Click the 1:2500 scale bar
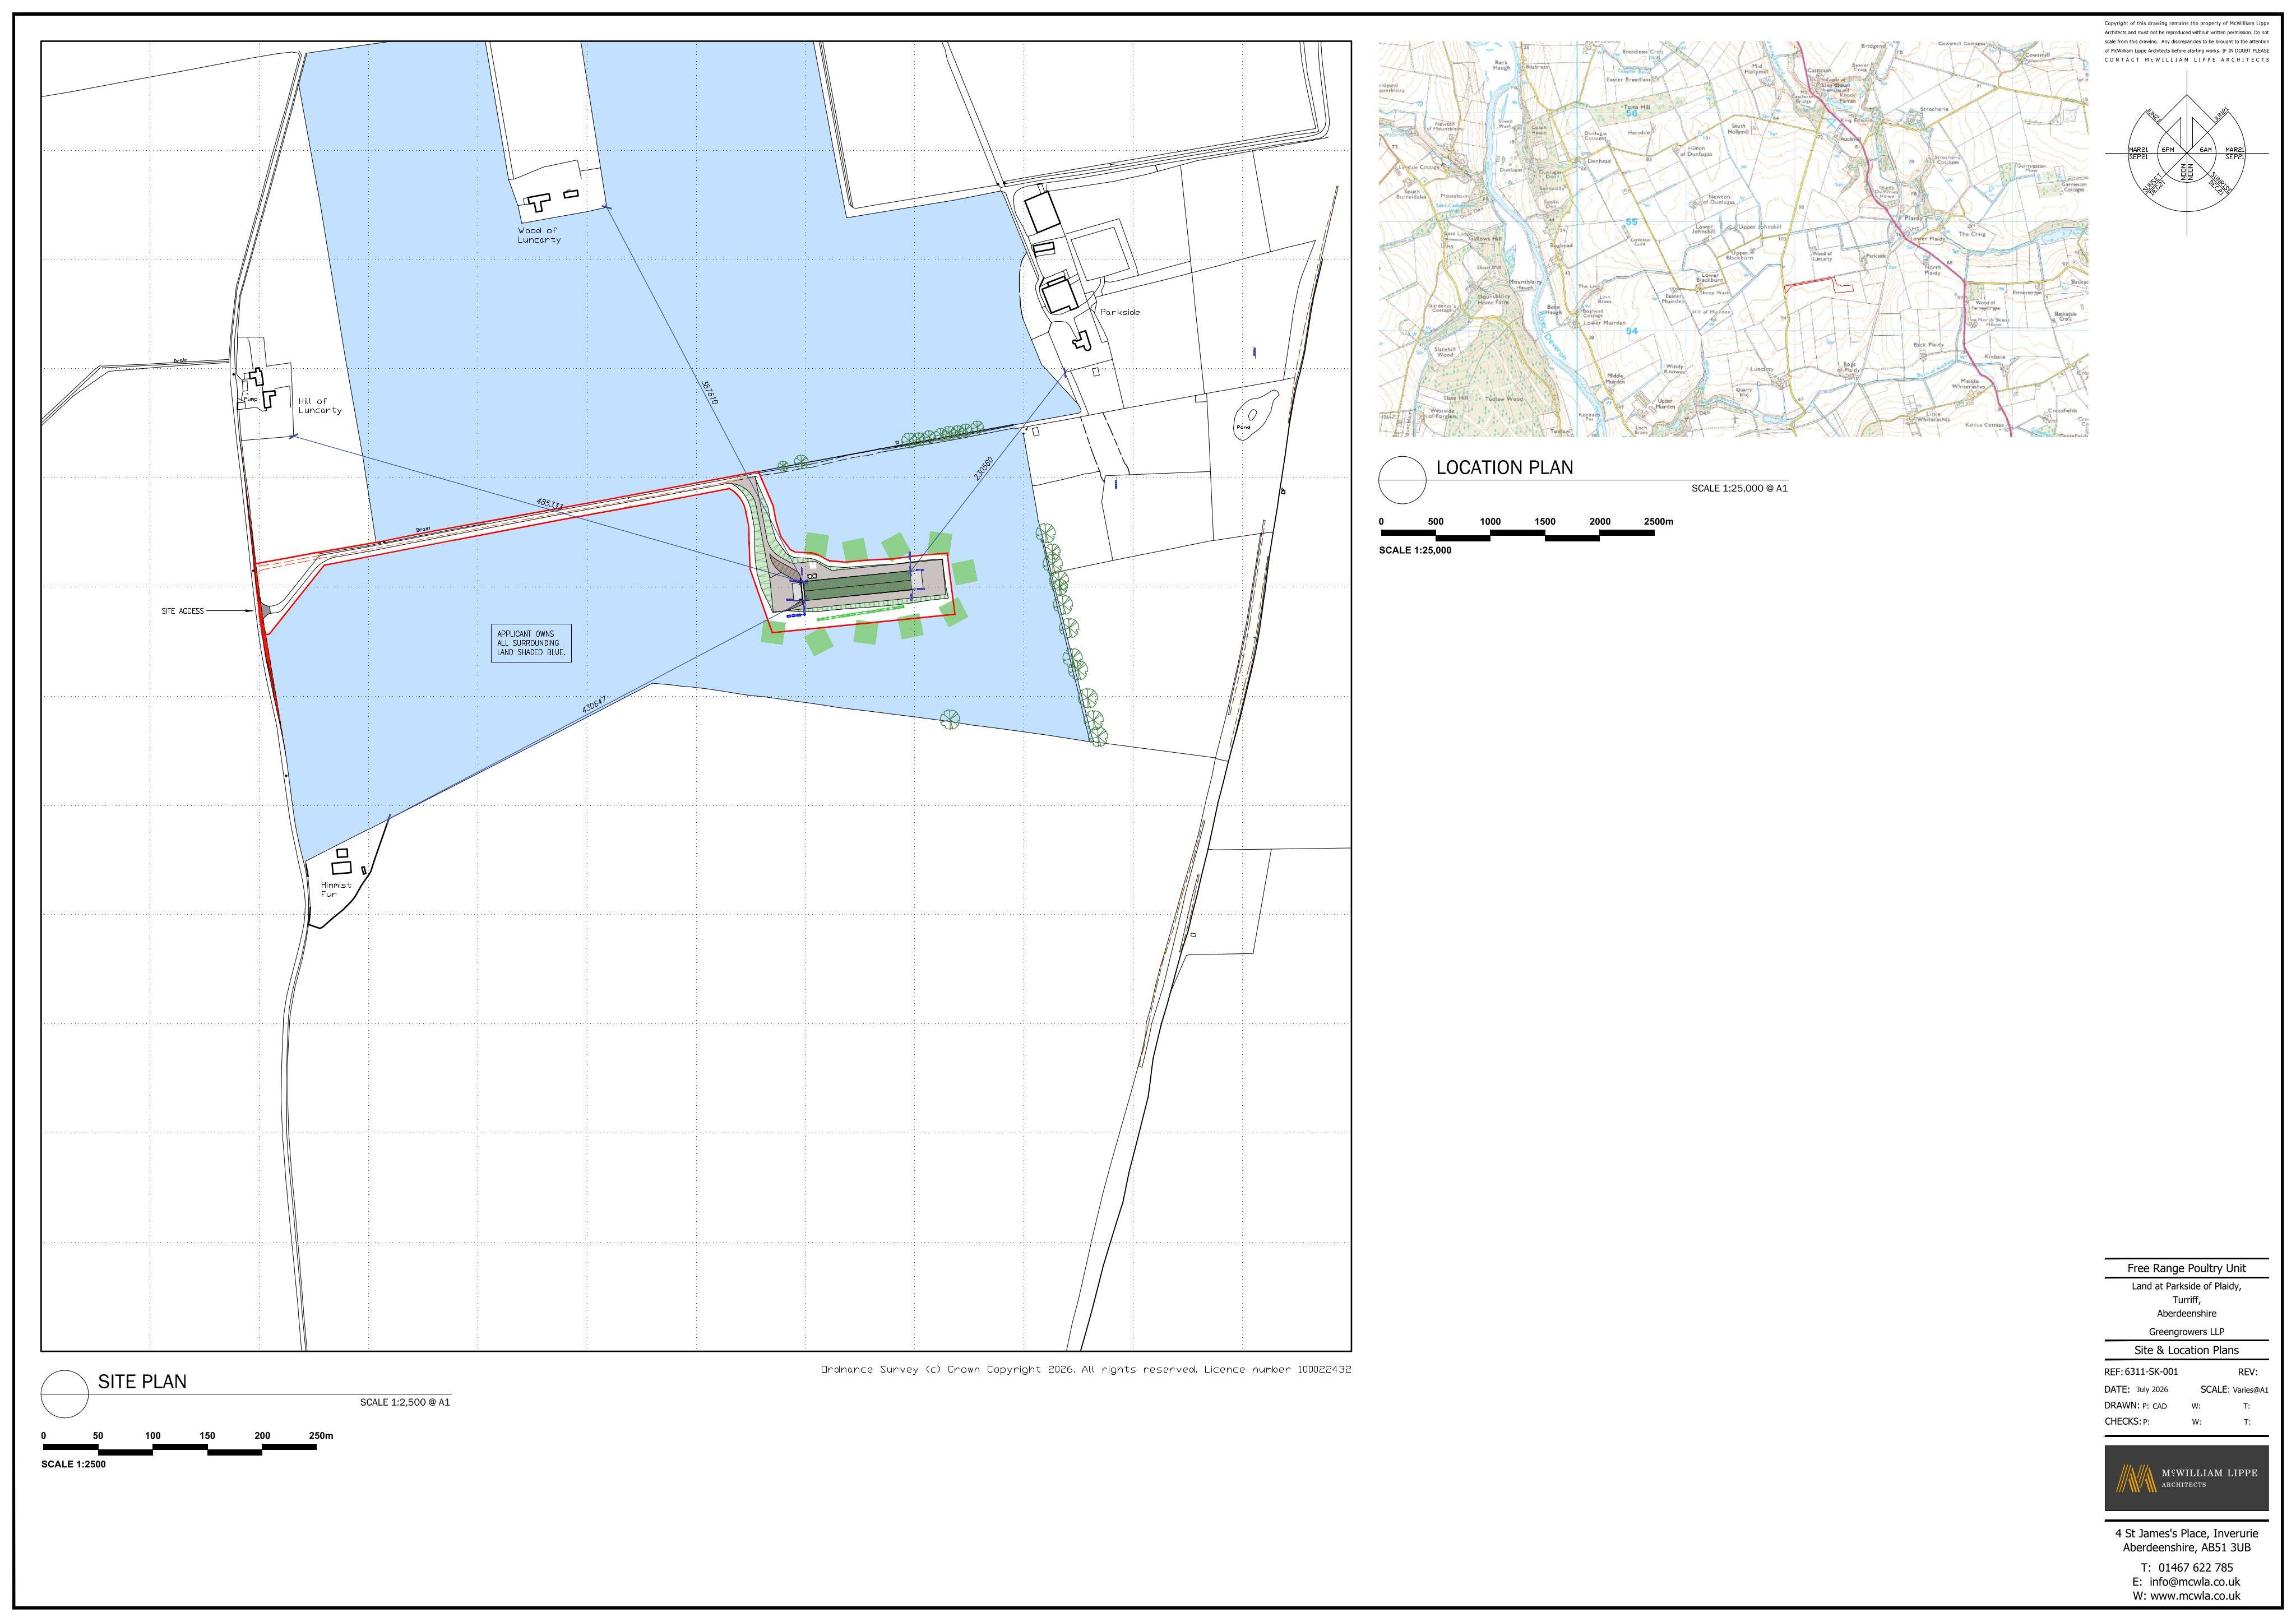Image resolution: width=2296 pixels, height=1622 pixels. [180, 1448]
